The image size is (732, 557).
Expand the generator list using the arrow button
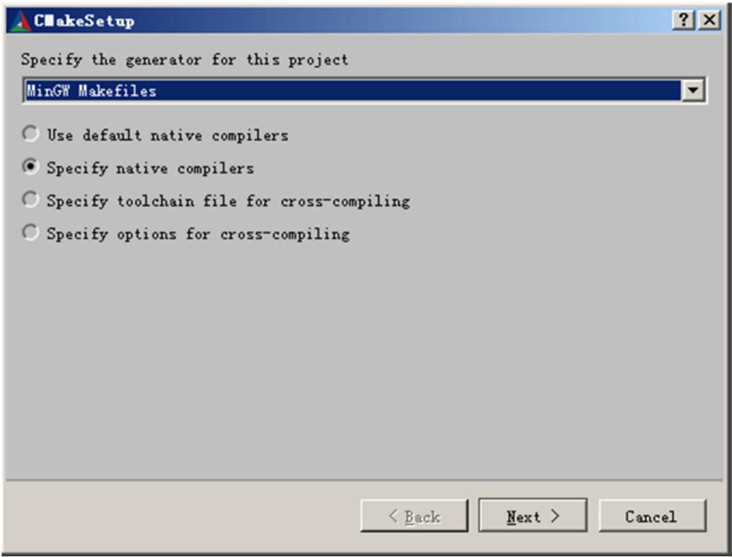693,90
